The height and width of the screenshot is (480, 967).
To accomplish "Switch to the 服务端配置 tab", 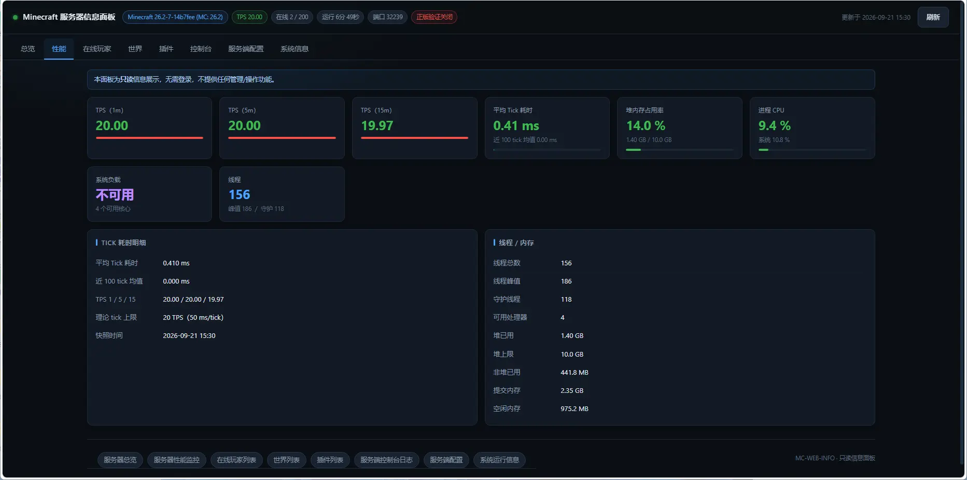I will tap(246, 49).
